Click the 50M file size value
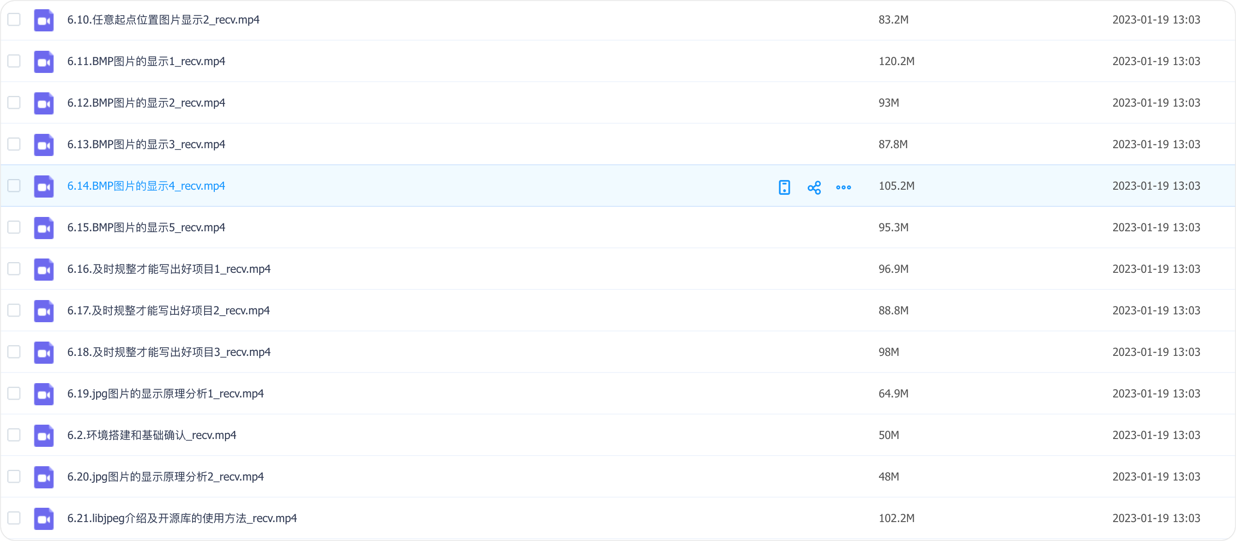 point(889,435)
